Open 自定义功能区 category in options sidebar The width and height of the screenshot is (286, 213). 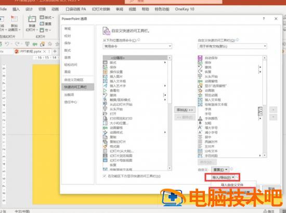pos(74,80)
